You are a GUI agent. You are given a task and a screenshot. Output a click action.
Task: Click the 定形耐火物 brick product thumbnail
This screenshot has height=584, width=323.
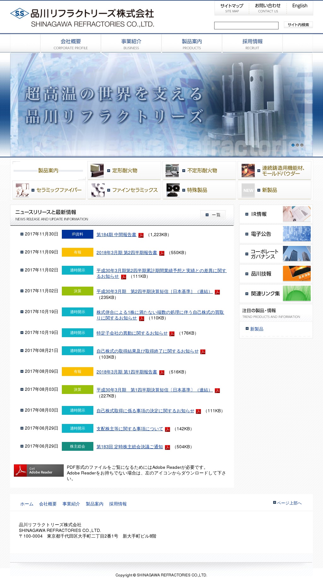tap(97, 171)
